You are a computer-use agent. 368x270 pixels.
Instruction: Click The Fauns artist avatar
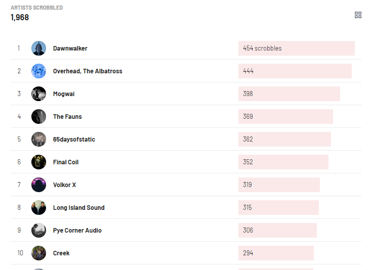tap(38, 117)
